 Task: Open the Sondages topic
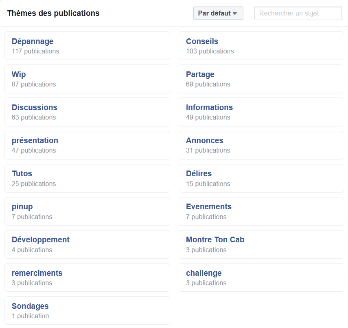[x=30, y=306]
